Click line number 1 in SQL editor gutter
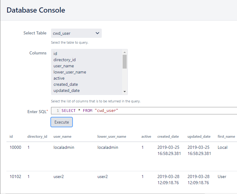Screen dimensions: 237x194 tap(58, 111)
